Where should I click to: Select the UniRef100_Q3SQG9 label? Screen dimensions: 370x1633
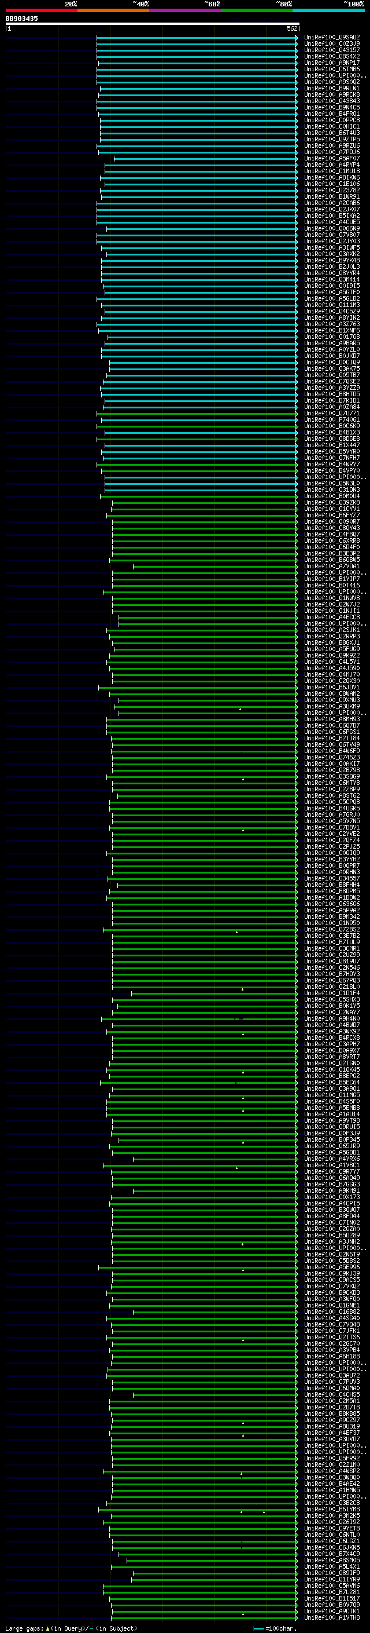[332, 777]
